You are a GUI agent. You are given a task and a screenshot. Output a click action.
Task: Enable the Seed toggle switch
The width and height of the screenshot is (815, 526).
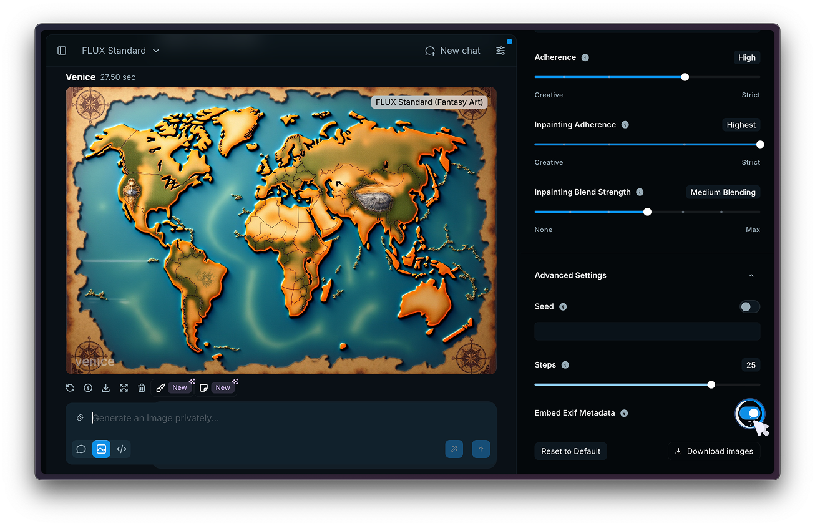coord(749,307)
